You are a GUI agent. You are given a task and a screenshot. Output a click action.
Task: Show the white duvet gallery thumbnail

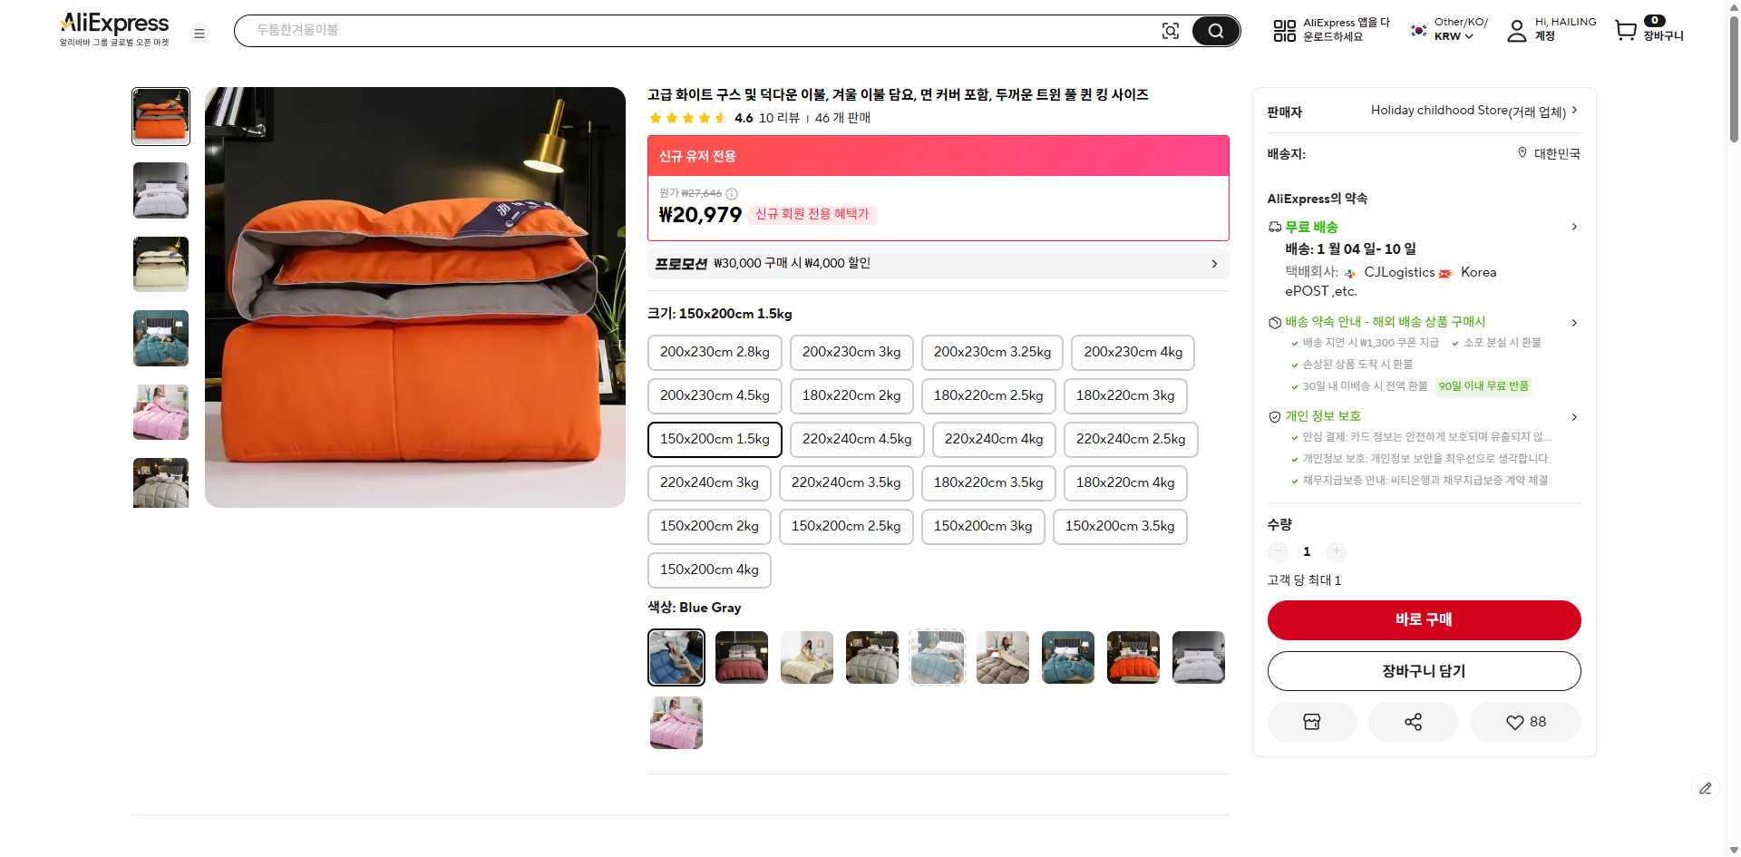(161, 190)
